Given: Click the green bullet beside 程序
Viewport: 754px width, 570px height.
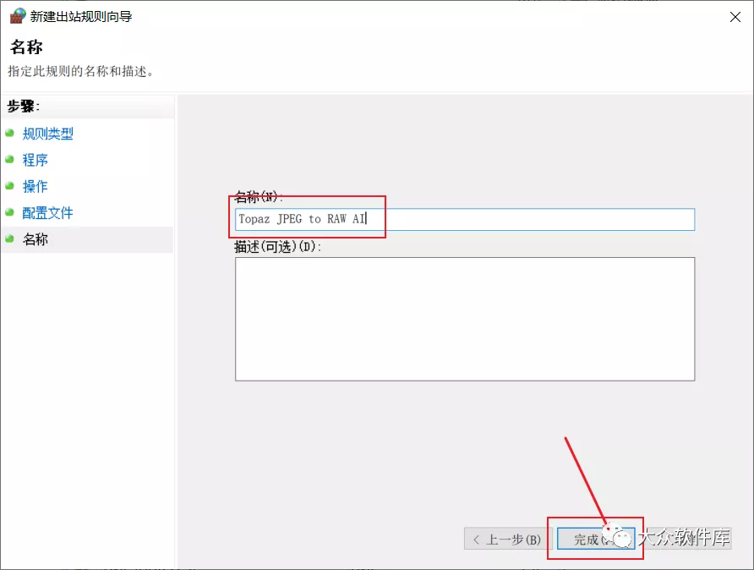Looking at the screenshot, I should click(9, 160).
